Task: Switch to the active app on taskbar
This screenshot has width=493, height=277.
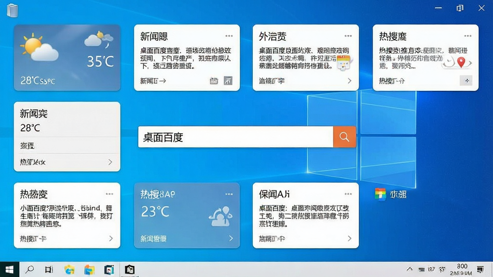Action: click(x=130, y=269)
